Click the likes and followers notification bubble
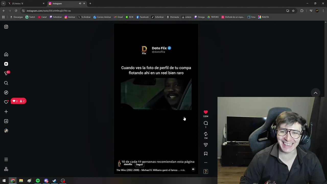 18,101
